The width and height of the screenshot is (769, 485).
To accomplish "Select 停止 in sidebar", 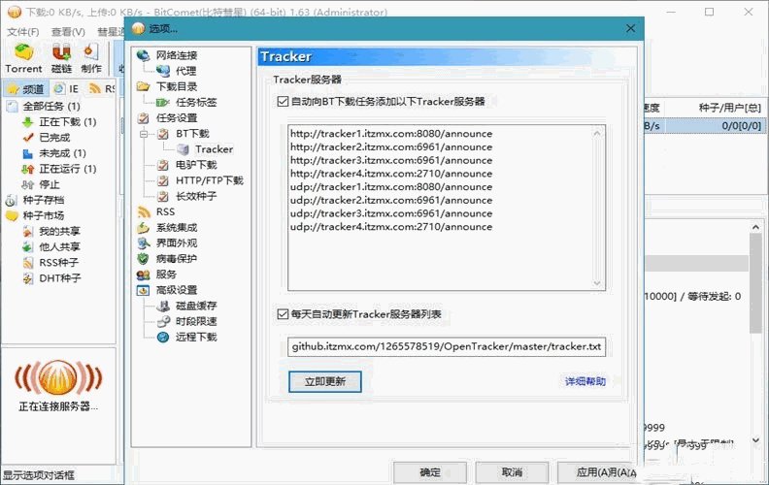I will tap(50, 184).
